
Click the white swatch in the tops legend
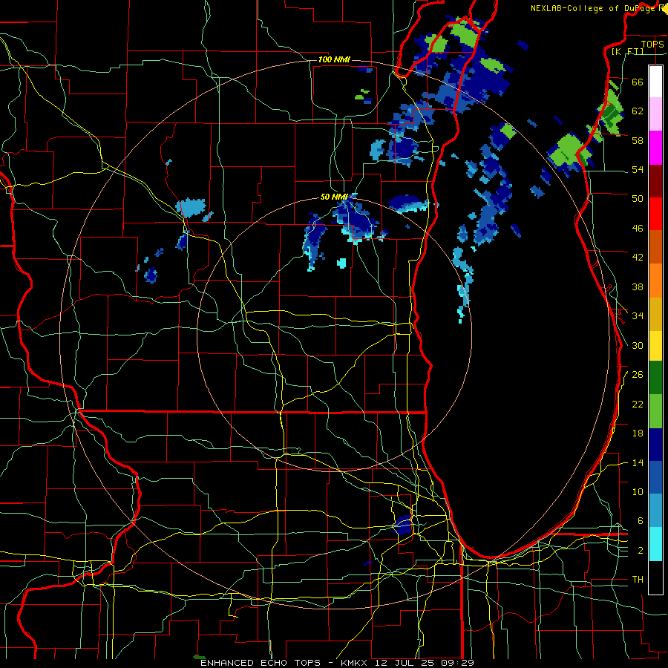point(655,82)
